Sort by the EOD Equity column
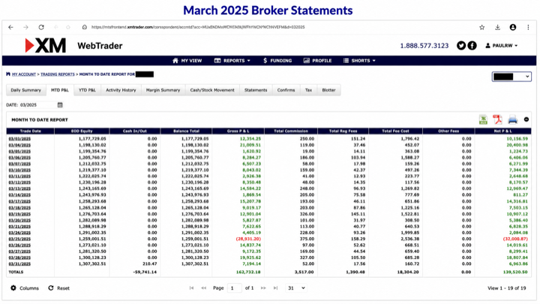Image resolution: width=540 pixels, height=304 pixels. (82, 131)
